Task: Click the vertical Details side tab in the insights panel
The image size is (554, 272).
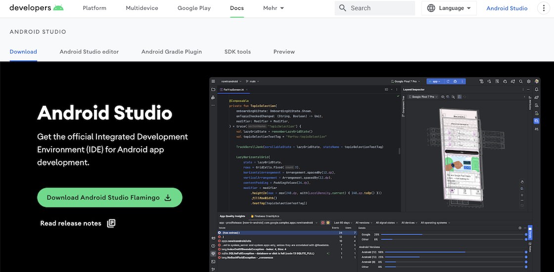Action: (x=530, y=233)
